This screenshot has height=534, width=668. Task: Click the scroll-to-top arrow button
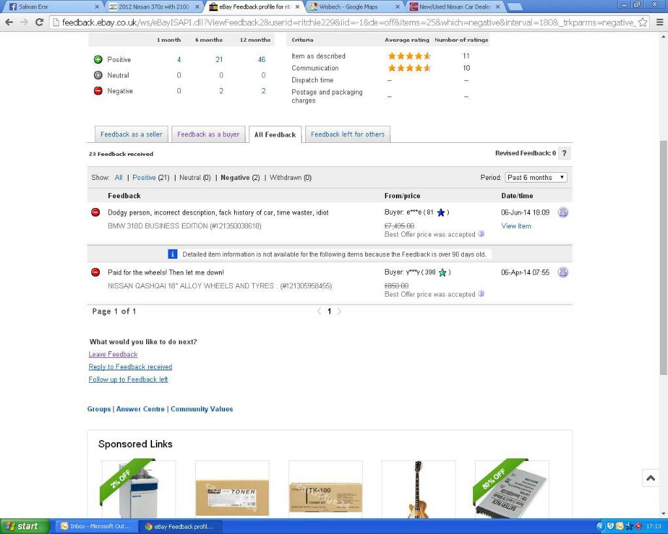[x=650, y=478]
